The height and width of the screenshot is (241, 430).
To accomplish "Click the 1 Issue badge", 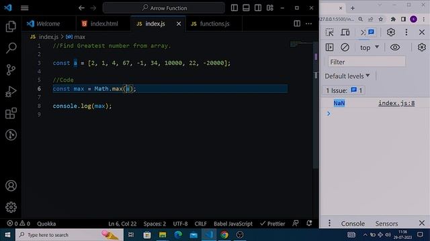I will (344, 90).
